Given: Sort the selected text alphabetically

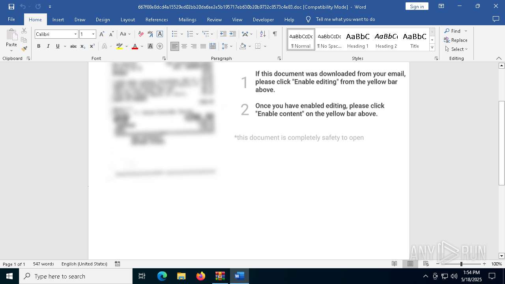Looking at the screenshot, I should click(263, 34).
